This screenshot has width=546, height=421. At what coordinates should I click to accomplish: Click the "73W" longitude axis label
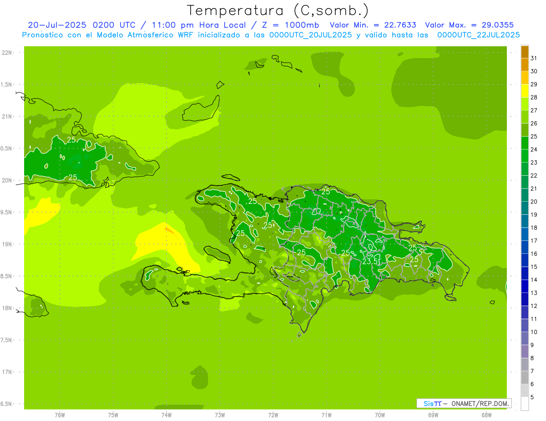coord(220,415)
